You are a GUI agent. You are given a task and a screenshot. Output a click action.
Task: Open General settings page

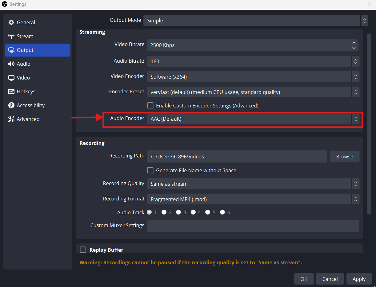pyautogui.click(x=38, y=22)
